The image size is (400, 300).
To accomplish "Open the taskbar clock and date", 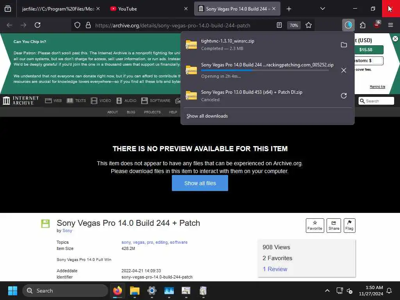I will pos(371,291).
